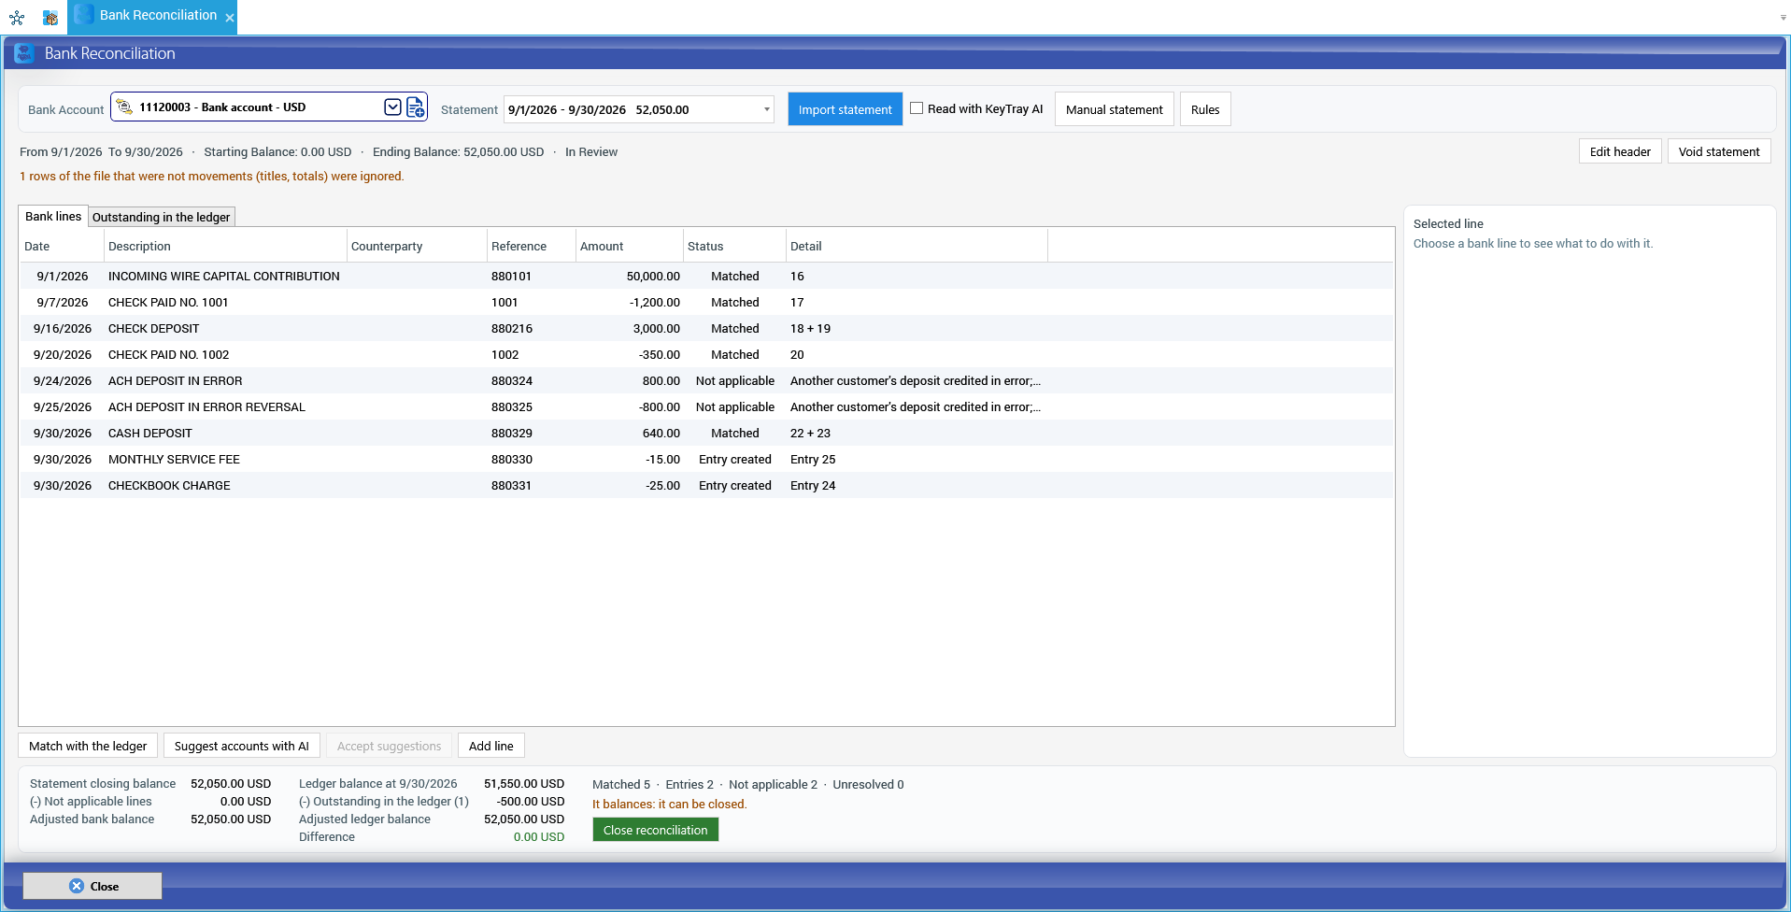Select the MONTHLY SERVICE FEE line
Image resolution: width=1791 pixels, height=912 pixels.
point(706,459)
